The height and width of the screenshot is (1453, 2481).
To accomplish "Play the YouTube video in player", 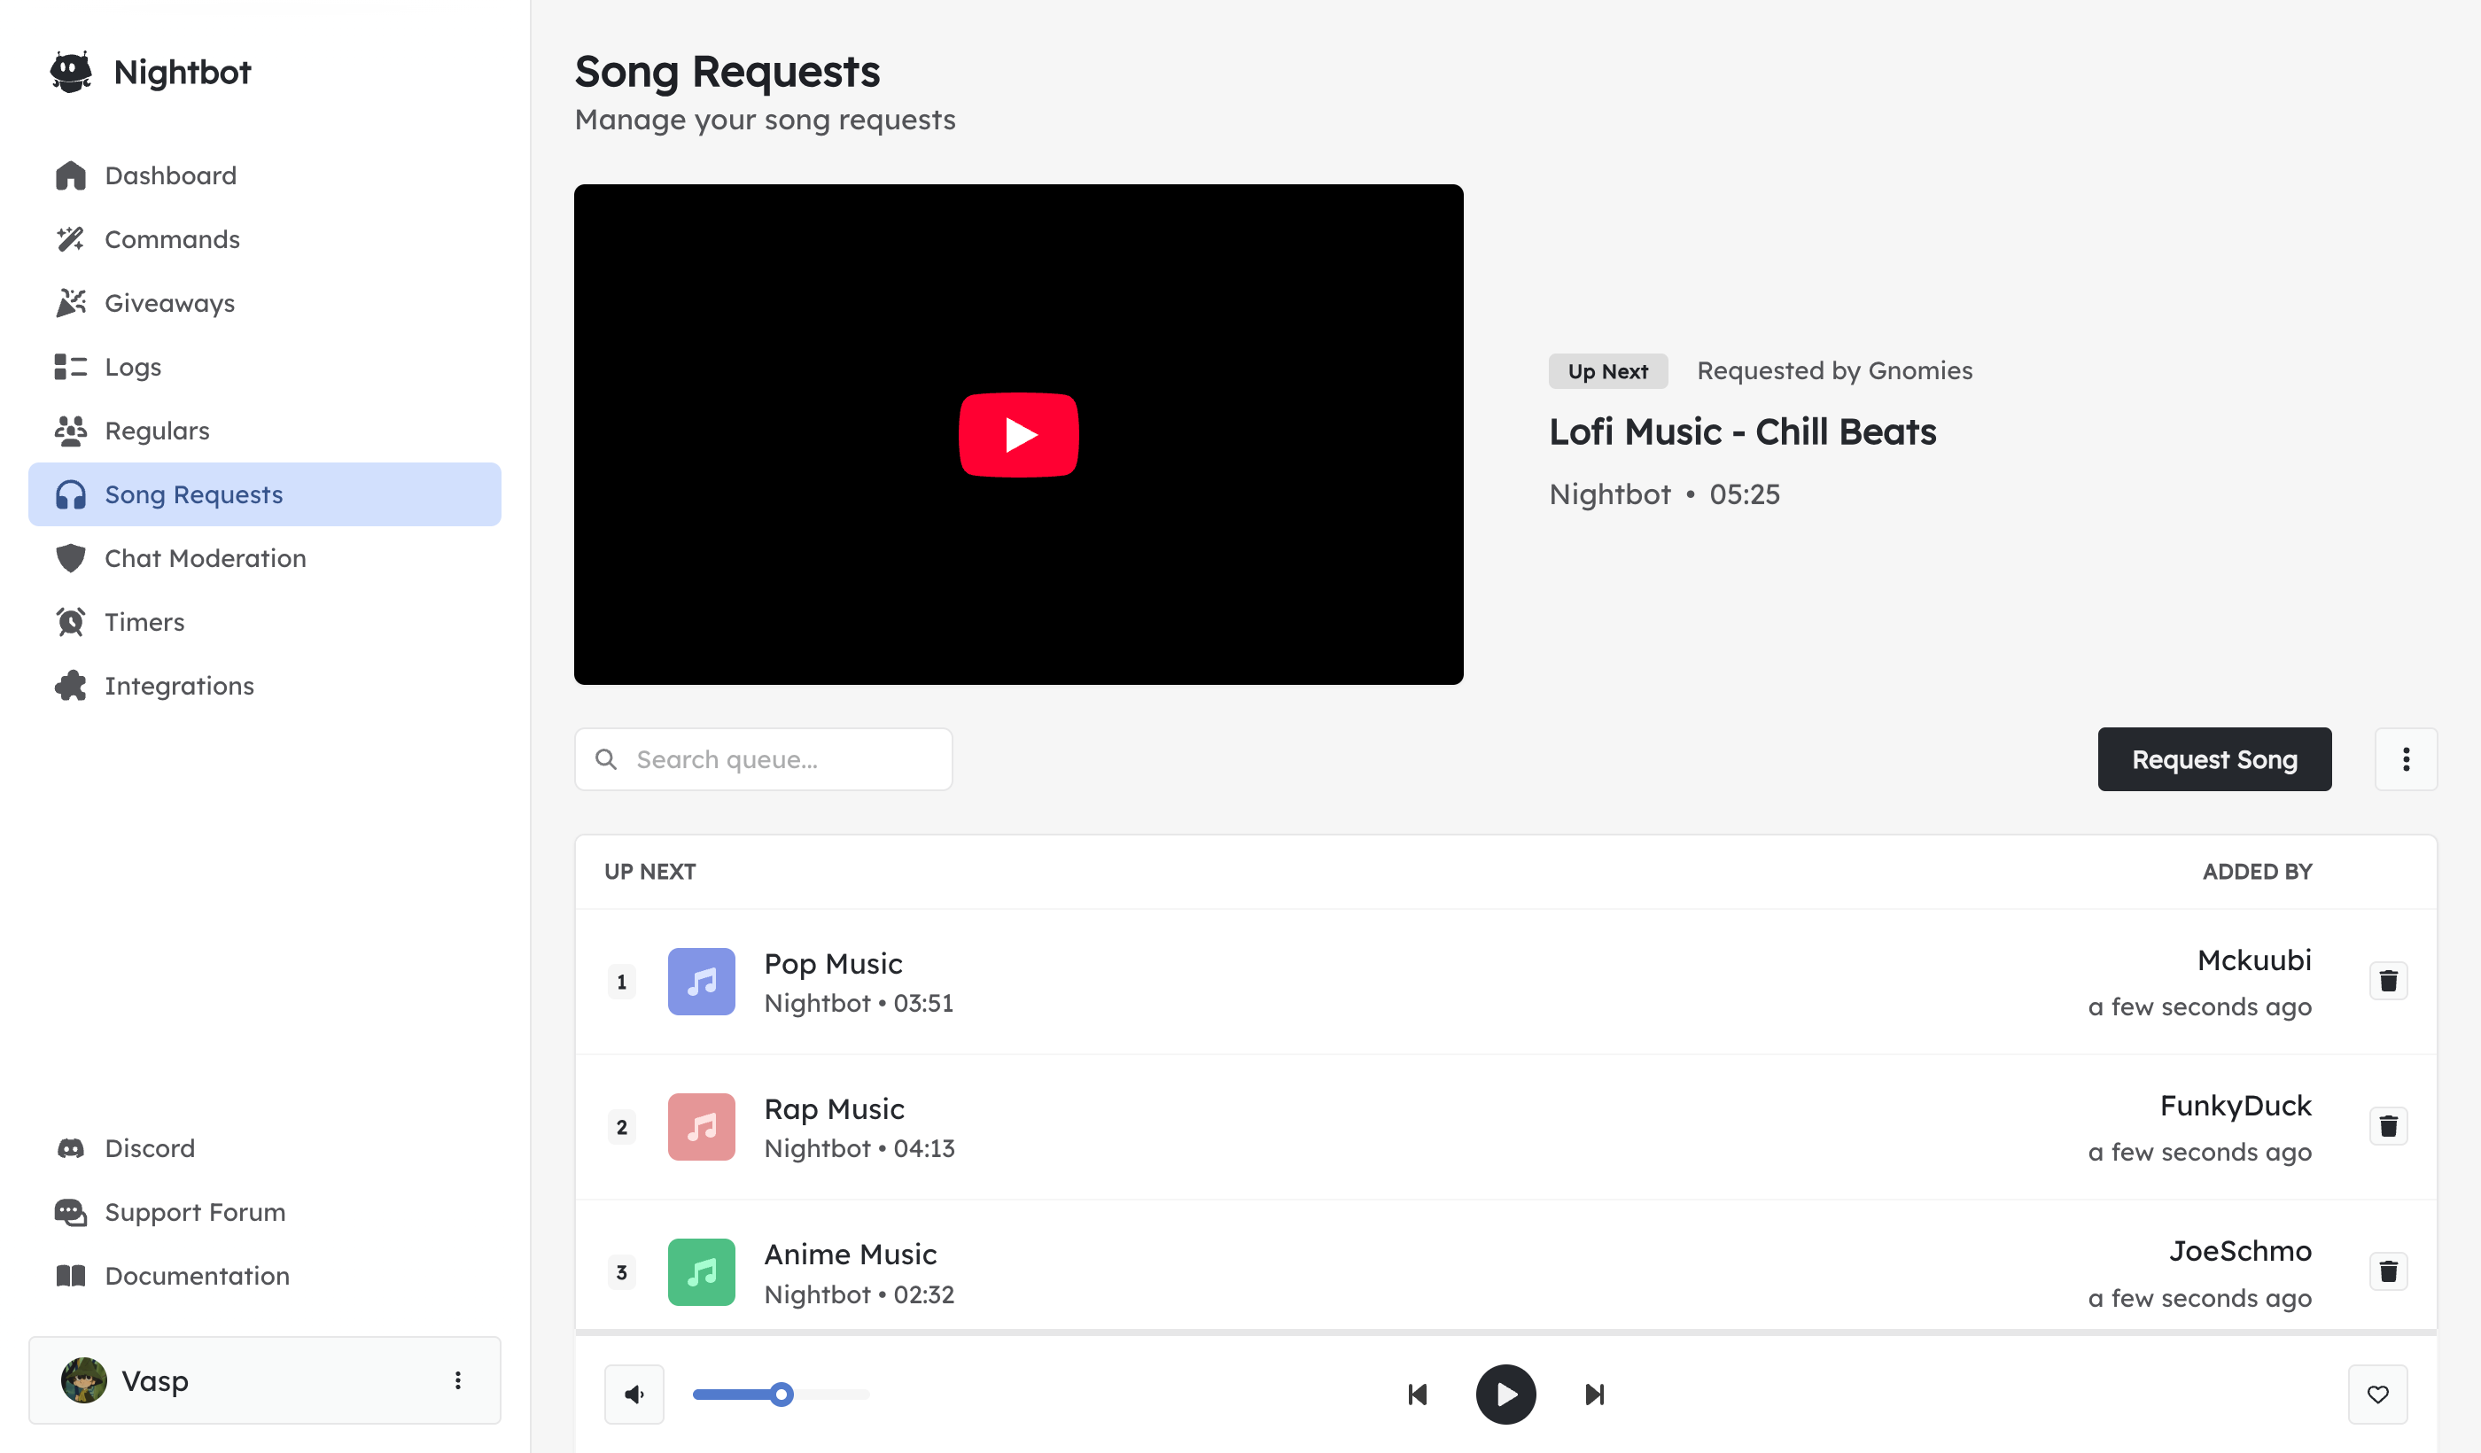I will coord(1018,434).
